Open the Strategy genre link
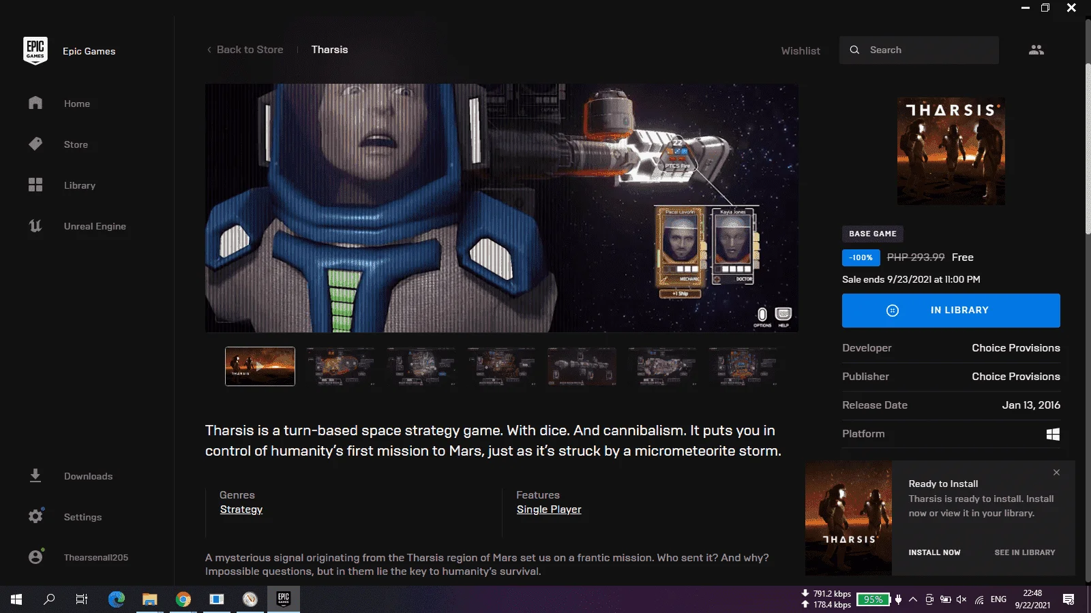Screen dimensions: 1091x613 [241, 509]
